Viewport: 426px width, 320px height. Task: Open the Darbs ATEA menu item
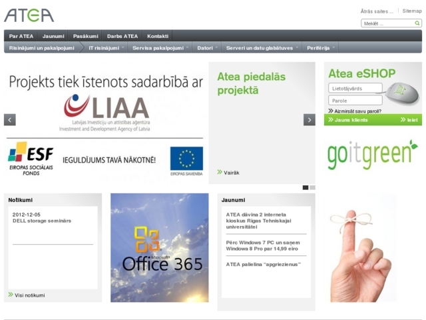click(122, 36)
